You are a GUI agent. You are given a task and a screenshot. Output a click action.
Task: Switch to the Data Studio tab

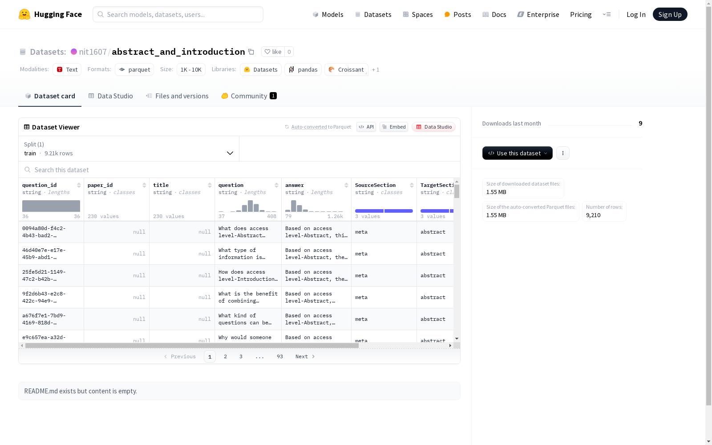(x=110, y=96)
